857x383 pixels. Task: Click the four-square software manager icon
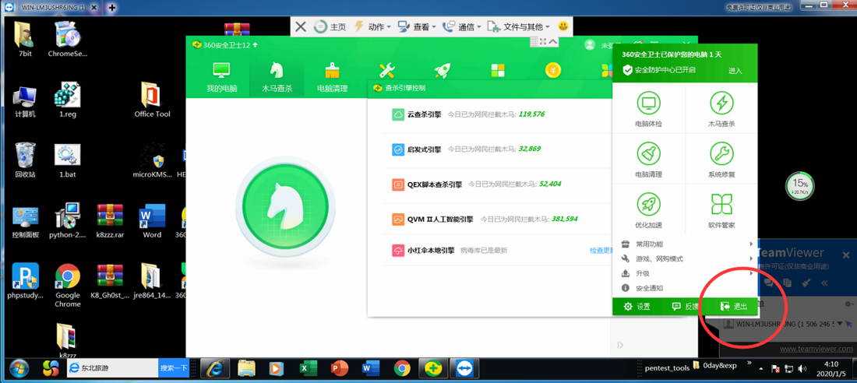(497, 71)
